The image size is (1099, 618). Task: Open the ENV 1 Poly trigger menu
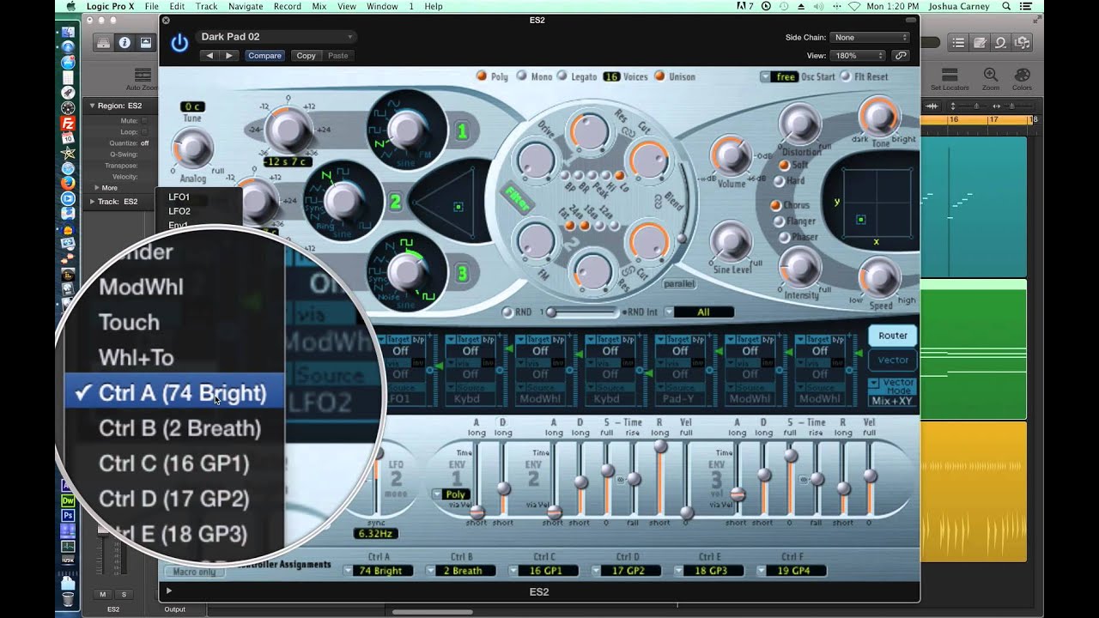point(451,494)
